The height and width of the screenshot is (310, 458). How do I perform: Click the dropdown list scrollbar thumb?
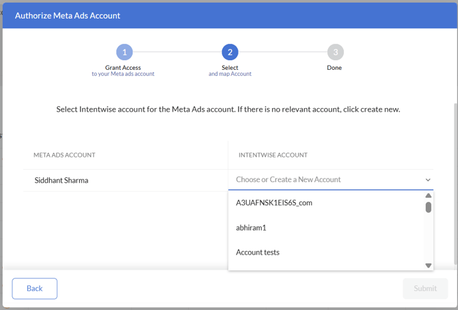[x=429, y=207]
